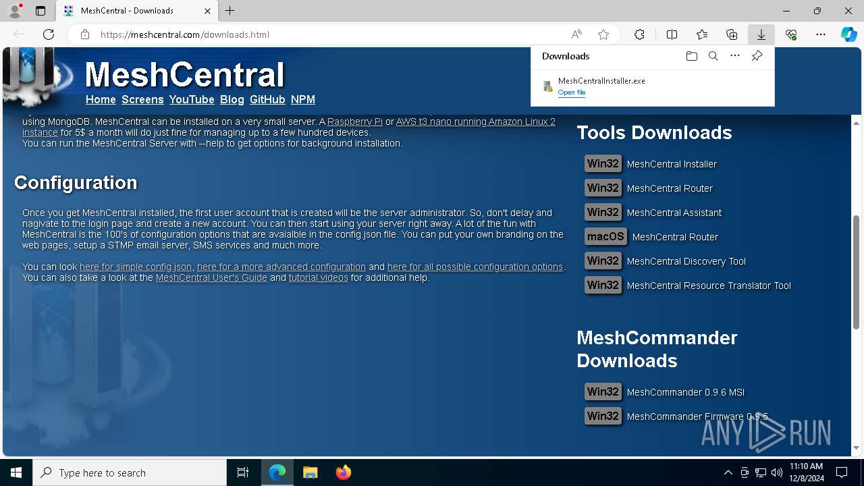Show hidden system tray icons
The width and height of the screenshot is (864, 486).
728,473
